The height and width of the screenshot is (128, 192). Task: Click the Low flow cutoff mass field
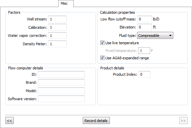pyautogui.click(x=144, y=19)
